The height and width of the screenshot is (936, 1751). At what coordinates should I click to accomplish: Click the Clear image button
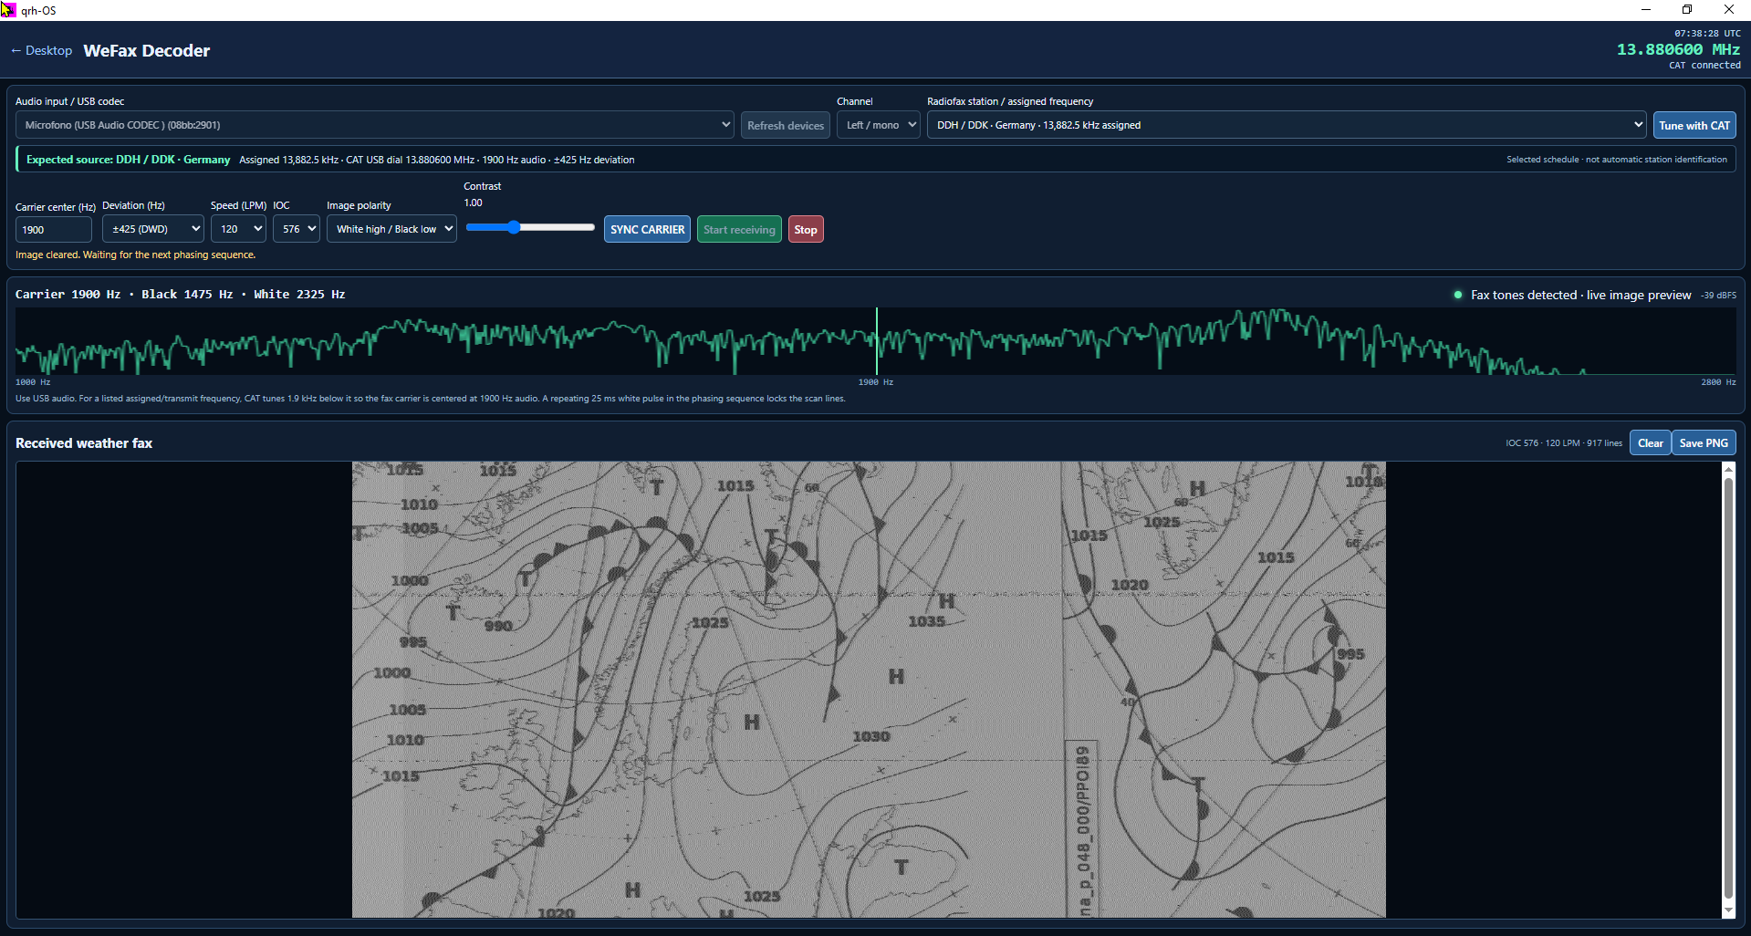[x=1650, y=442]
